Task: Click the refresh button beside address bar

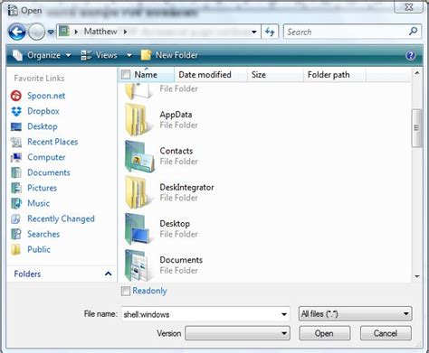Action: (x=270, y=32)
